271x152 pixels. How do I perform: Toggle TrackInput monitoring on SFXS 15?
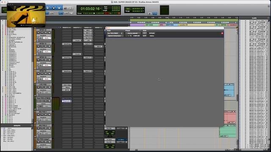pyautogui.click(x=42, y=73)
